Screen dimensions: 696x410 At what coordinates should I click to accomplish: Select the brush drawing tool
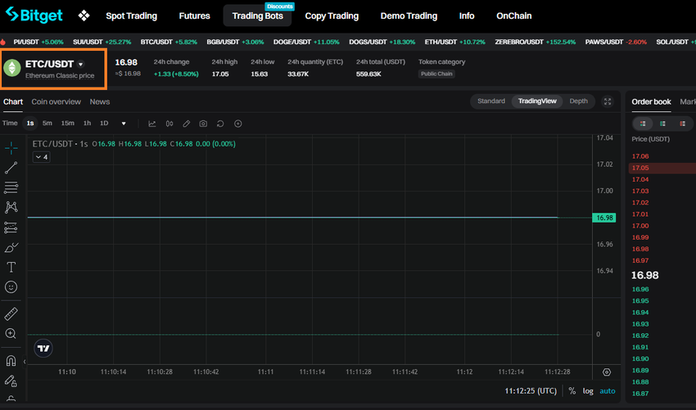(x=11, y=247)
